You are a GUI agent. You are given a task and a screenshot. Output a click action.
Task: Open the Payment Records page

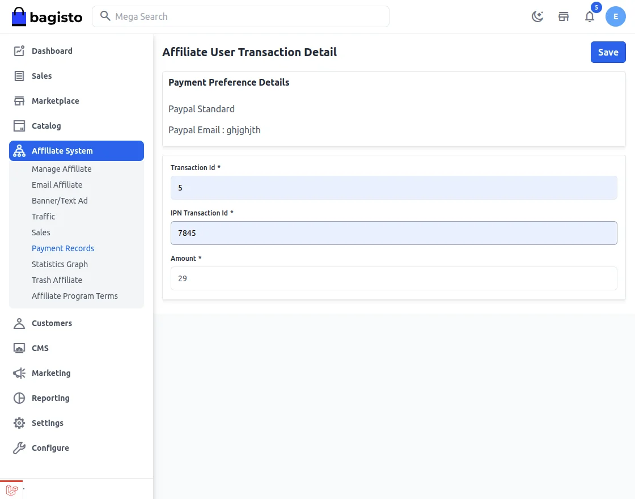[63, 248]
